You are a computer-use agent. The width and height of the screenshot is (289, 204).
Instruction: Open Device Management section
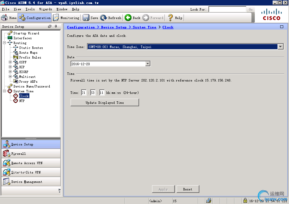(x=31, y=182)
